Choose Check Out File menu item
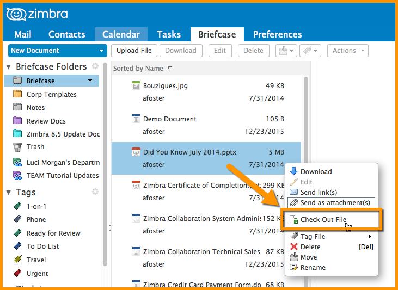398x290 pixels. coord(331,219)
